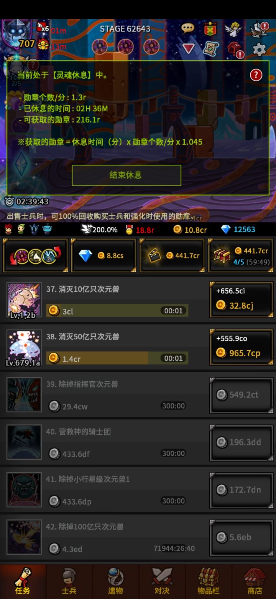Switch to the 士兵 tab
Viewport: 276px width, 599px height.
click(x=69, y=582)
